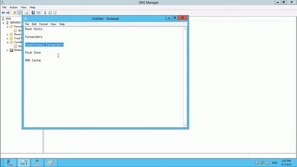Open Notepad File menu
Screen dimensions: 297x167
(x=27, y=24)
